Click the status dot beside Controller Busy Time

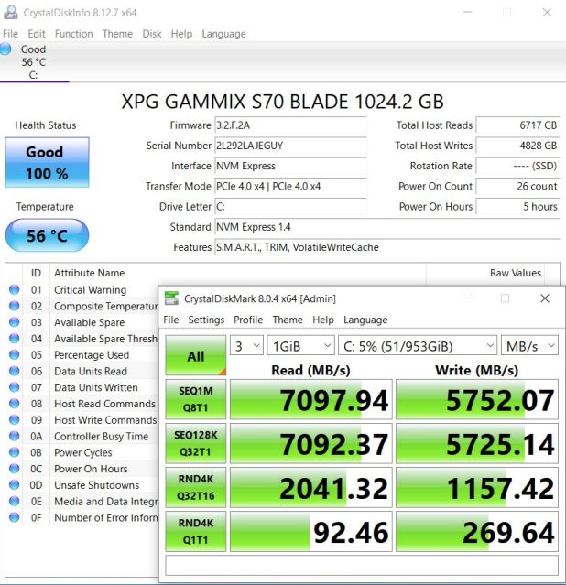click(14, 436)
